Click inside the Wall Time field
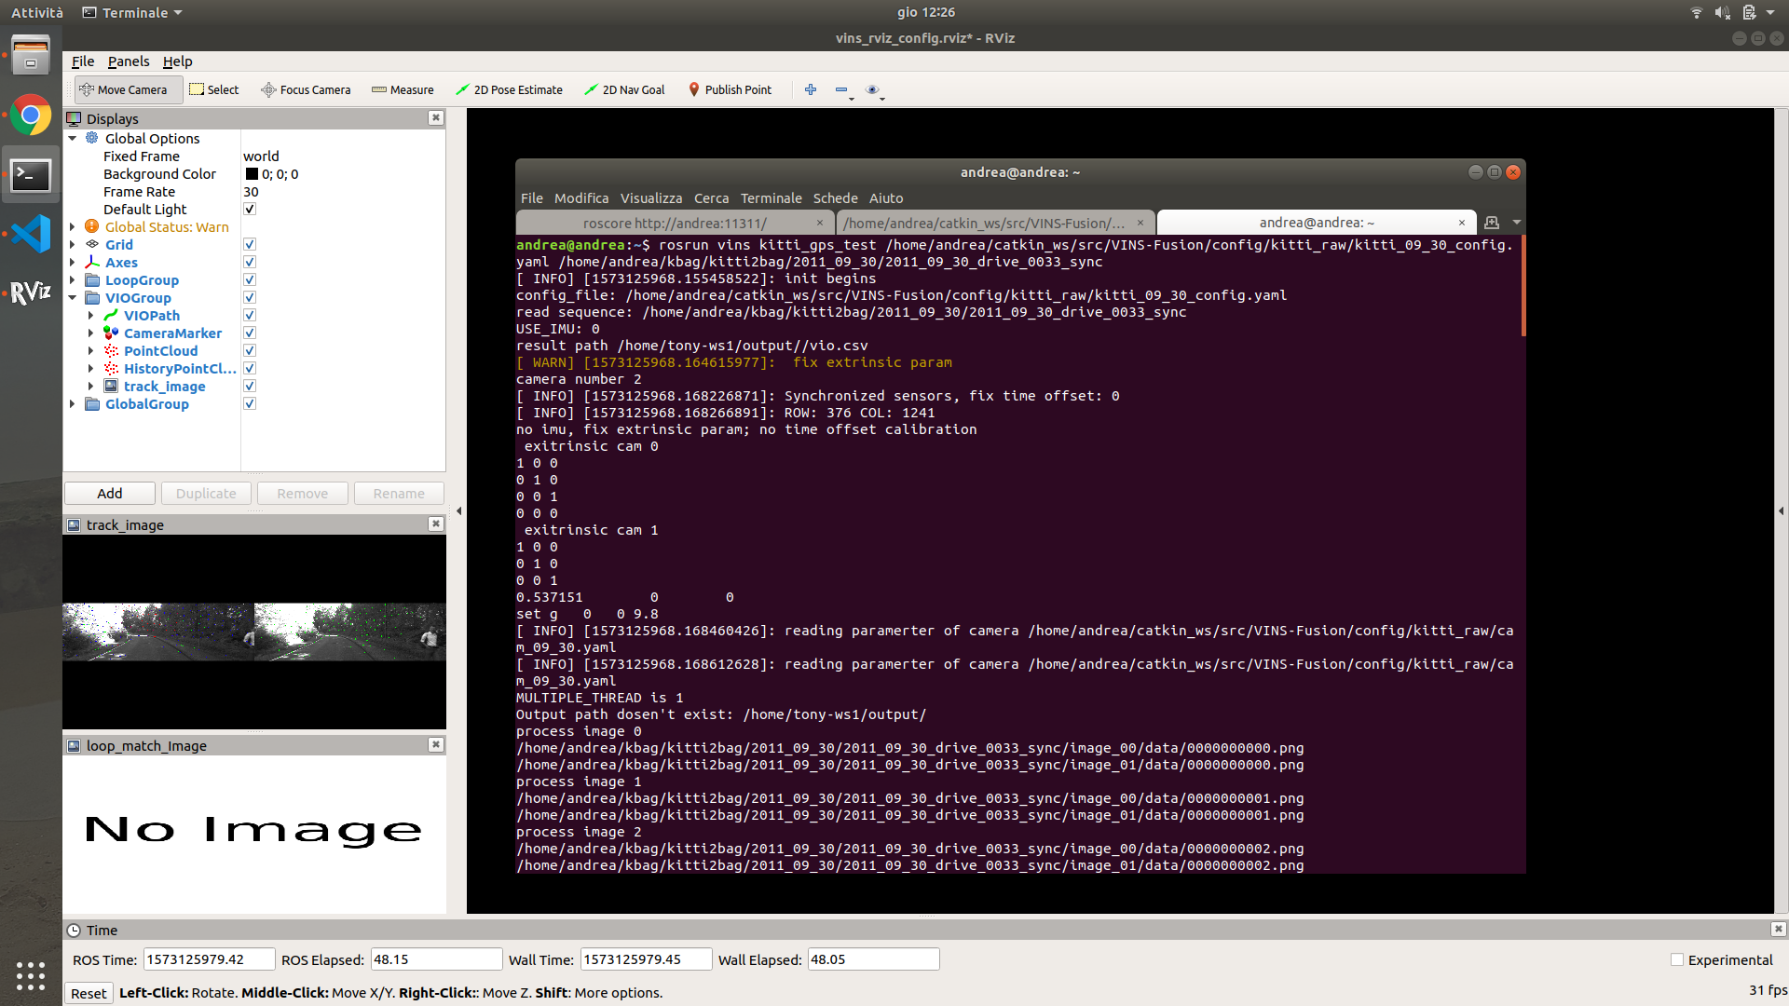Screen dimensions: 1789x1006 [x=646, y=958]
